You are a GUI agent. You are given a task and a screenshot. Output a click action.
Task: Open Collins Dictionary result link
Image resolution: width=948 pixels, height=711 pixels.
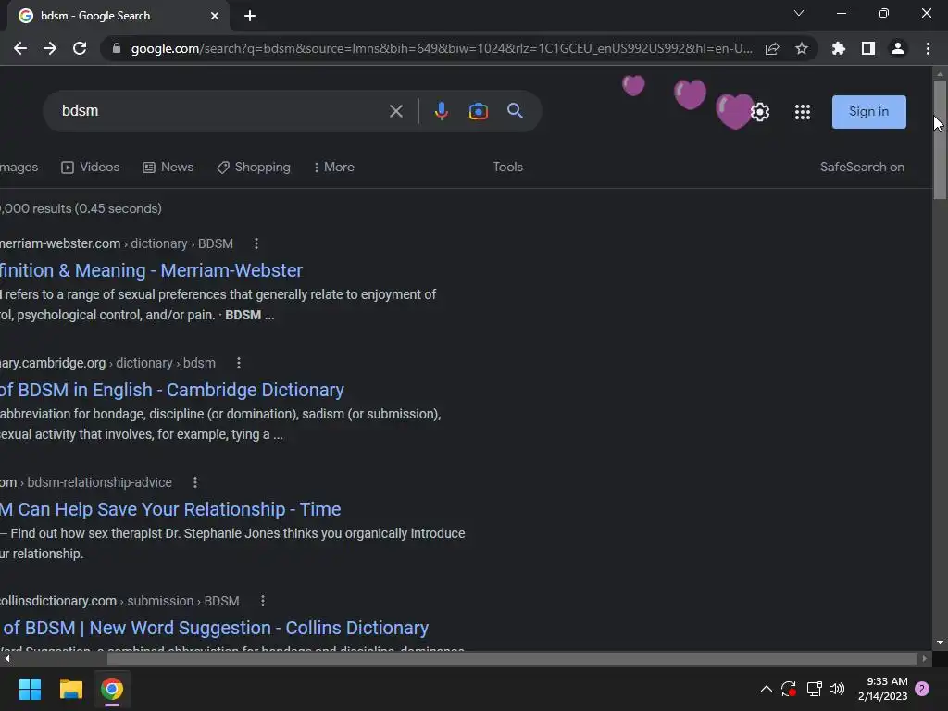(215, 629)
